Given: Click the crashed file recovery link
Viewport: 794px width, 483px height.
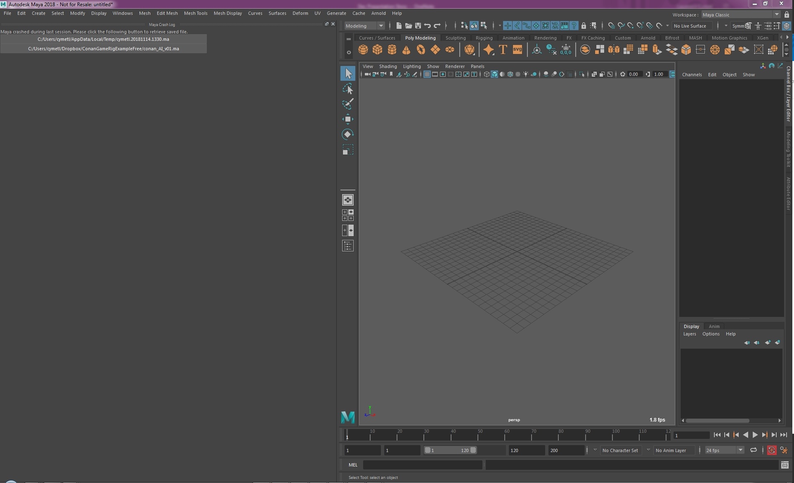Looking at the screenshot, I should coord(103,38).
